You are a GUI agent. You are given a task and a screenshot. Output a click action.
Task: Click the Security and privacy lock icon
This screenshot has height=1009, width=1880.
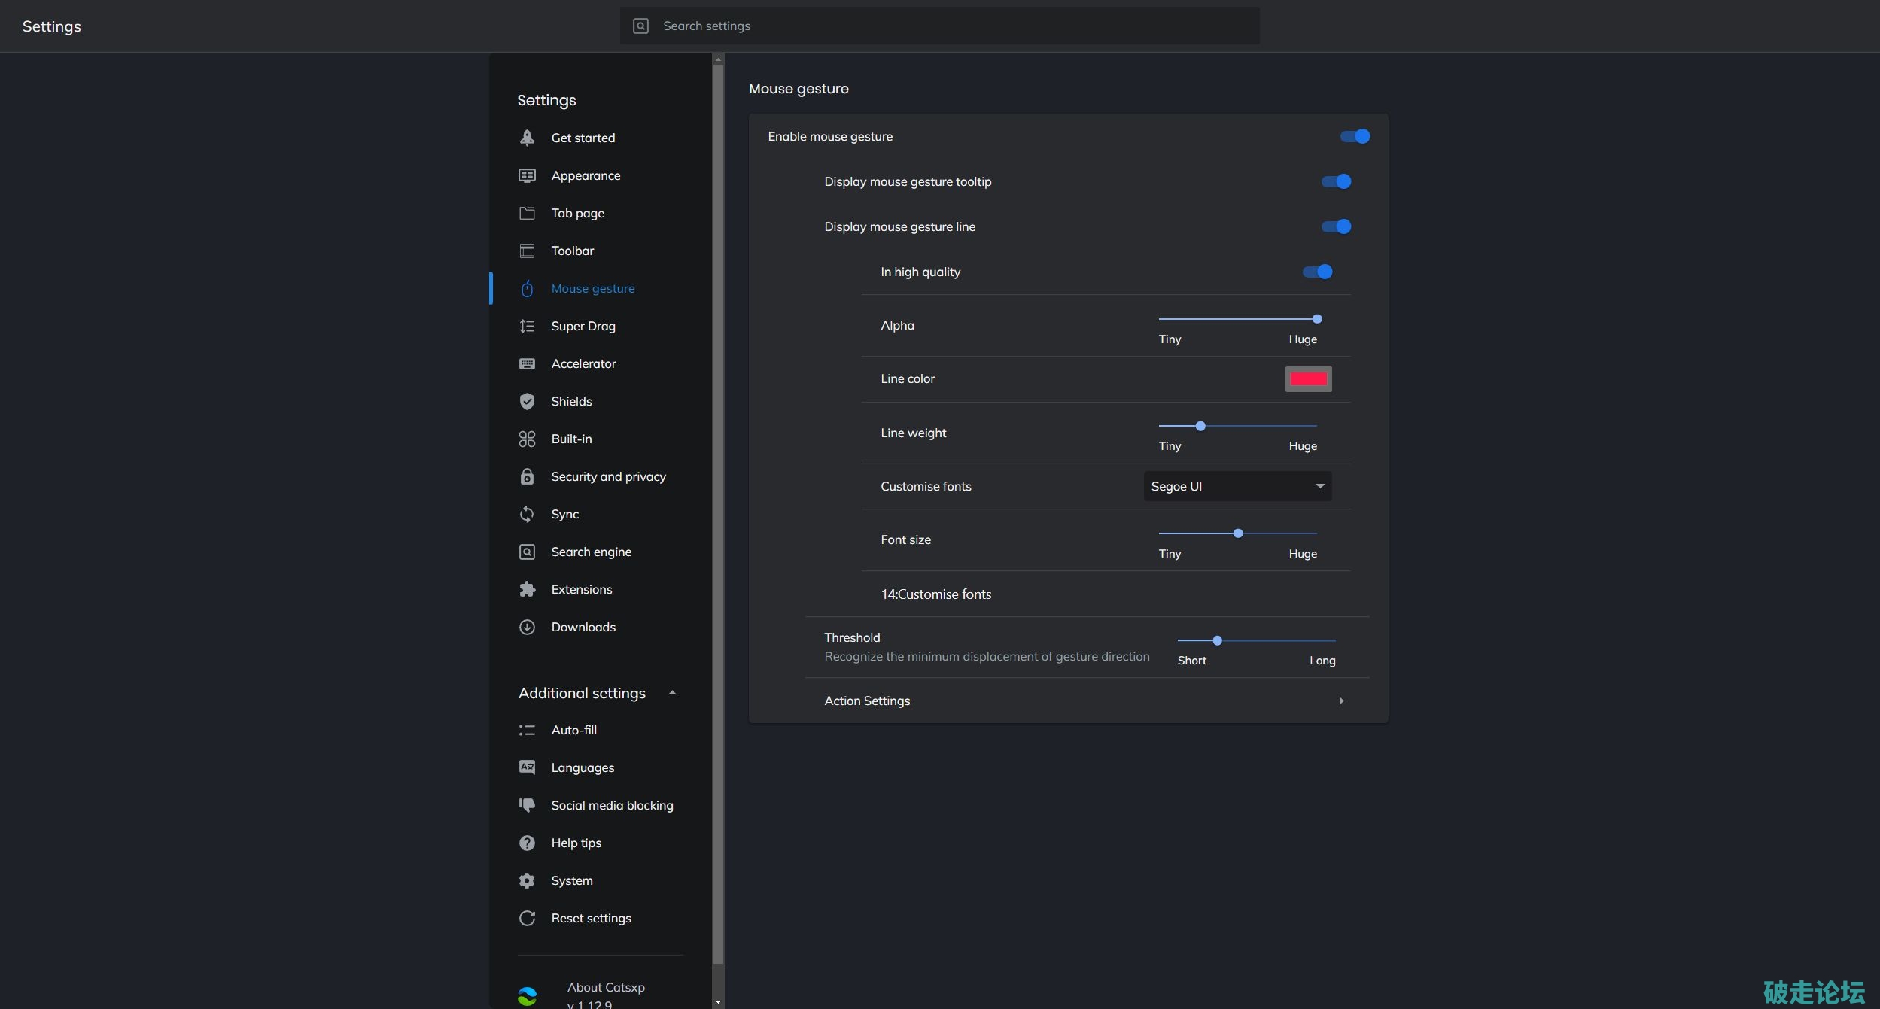pyautogui.click(x=527, y=476)
